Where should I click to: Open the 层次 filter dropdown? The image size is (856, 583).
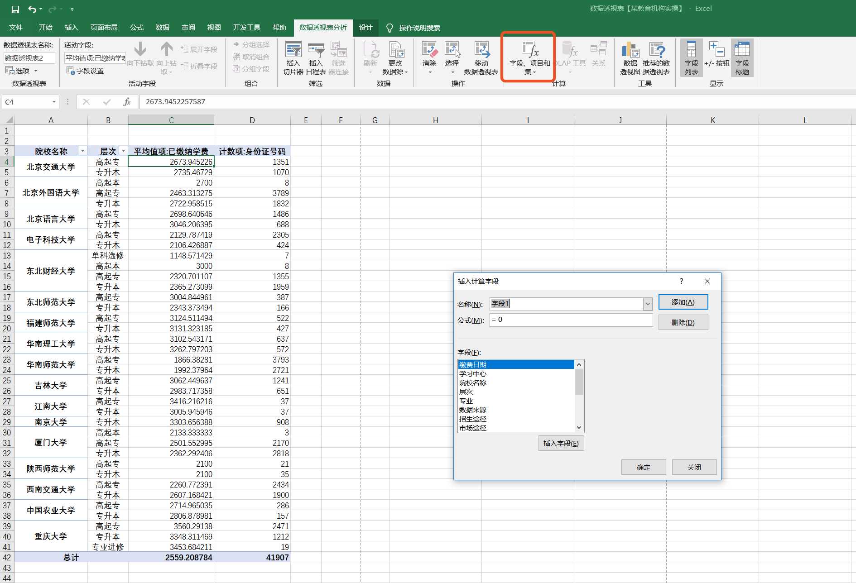[123, 151]
